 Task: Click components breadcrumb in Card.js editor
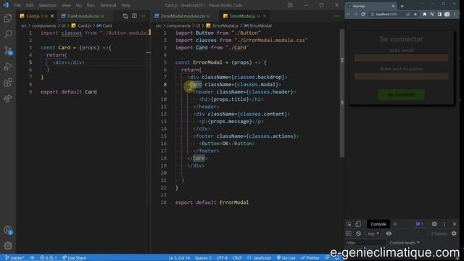tap(43, 26)
